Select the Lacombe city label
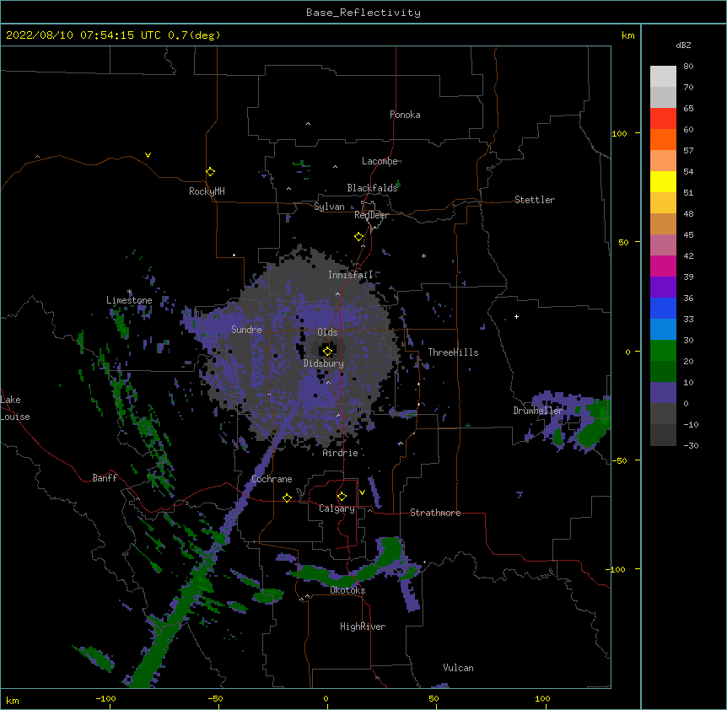The image size is (727, 710). click(380, 161)
